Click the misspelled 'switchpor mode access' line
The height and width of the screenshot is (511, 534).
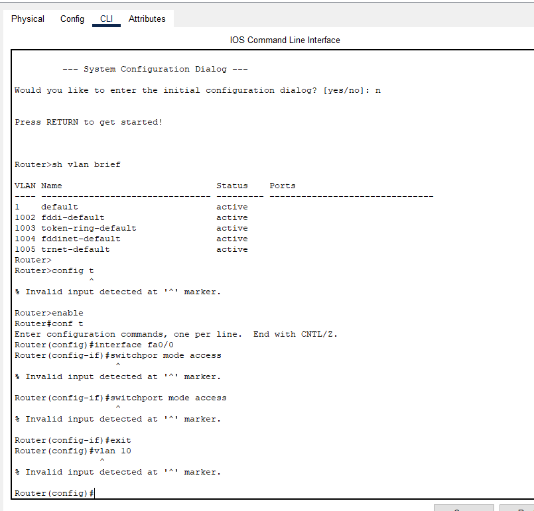click(118, 355)
